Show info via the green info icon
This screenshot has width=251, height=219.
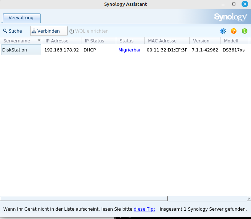click(x=245, y=31)
